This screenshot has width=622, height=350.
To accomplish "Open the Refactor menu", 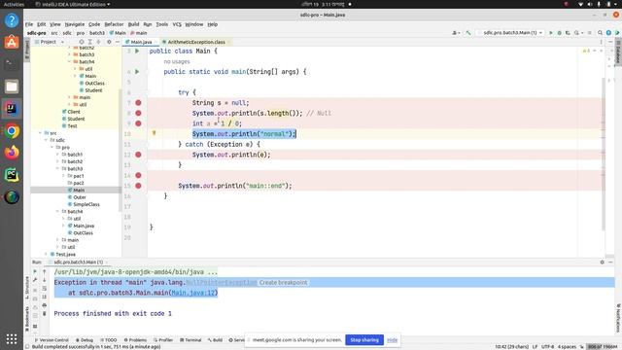I will click(114, 24).
